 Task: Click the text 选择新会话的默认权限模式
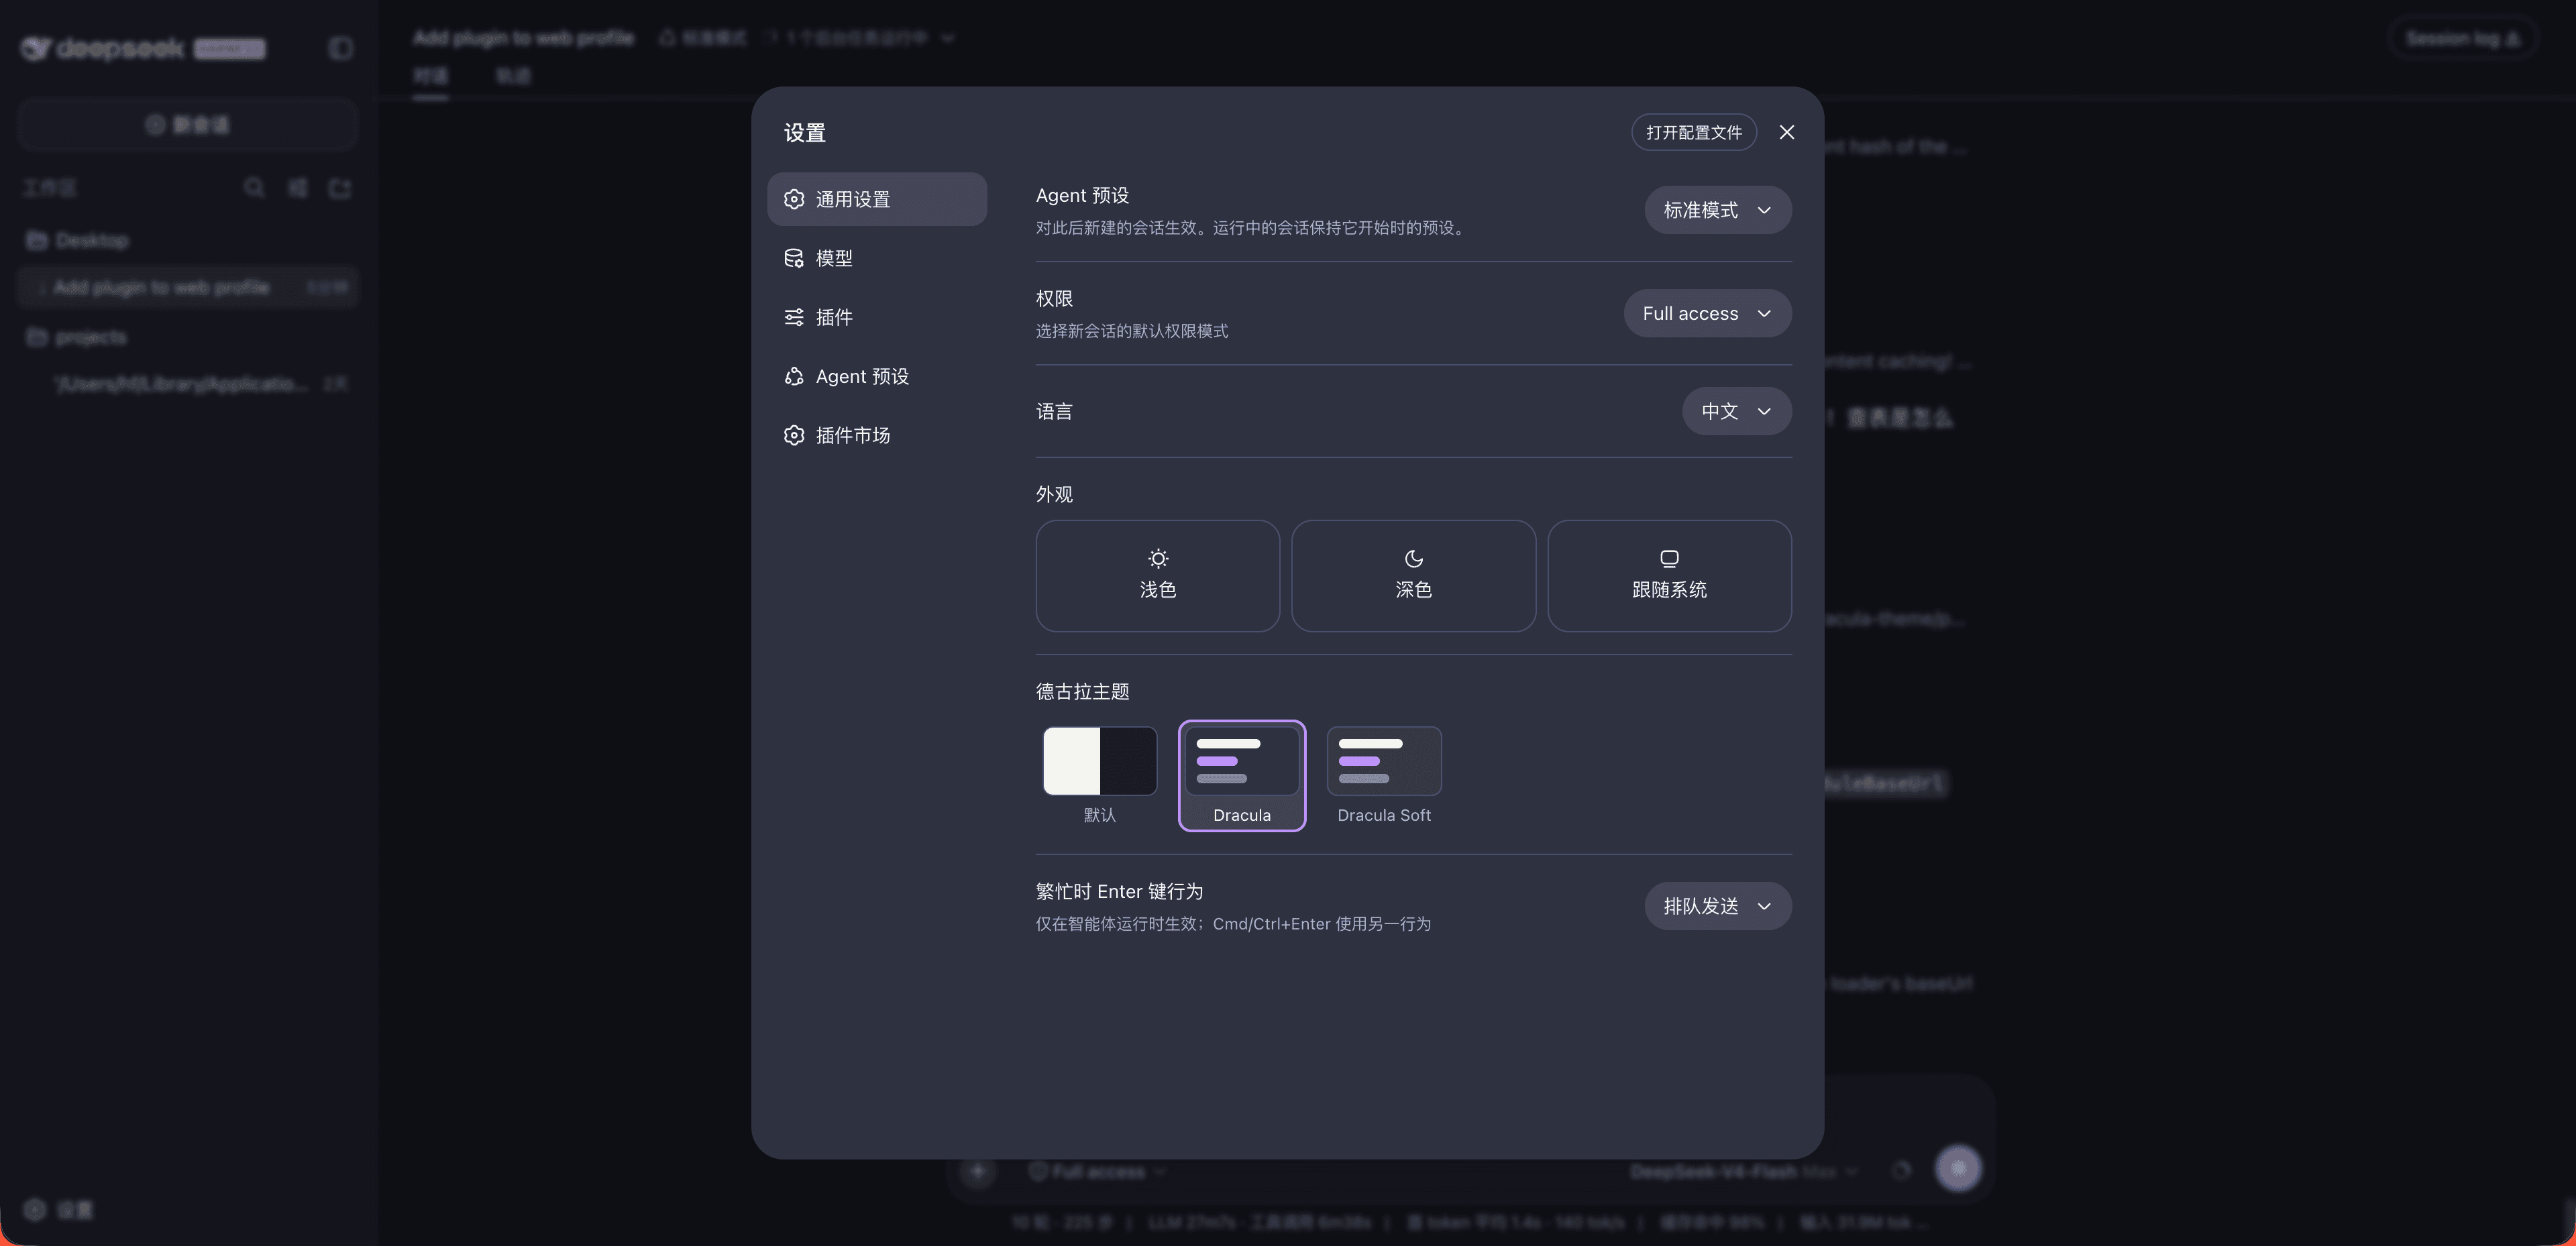point(1132,331)
